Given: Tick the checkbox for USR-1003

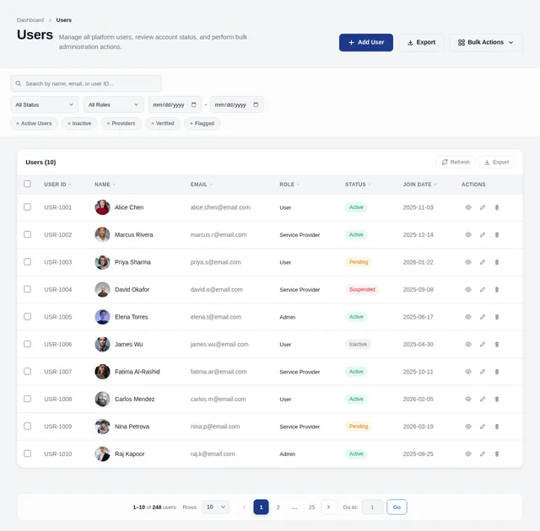Looking at the screenshot, I should coord(28,262).
